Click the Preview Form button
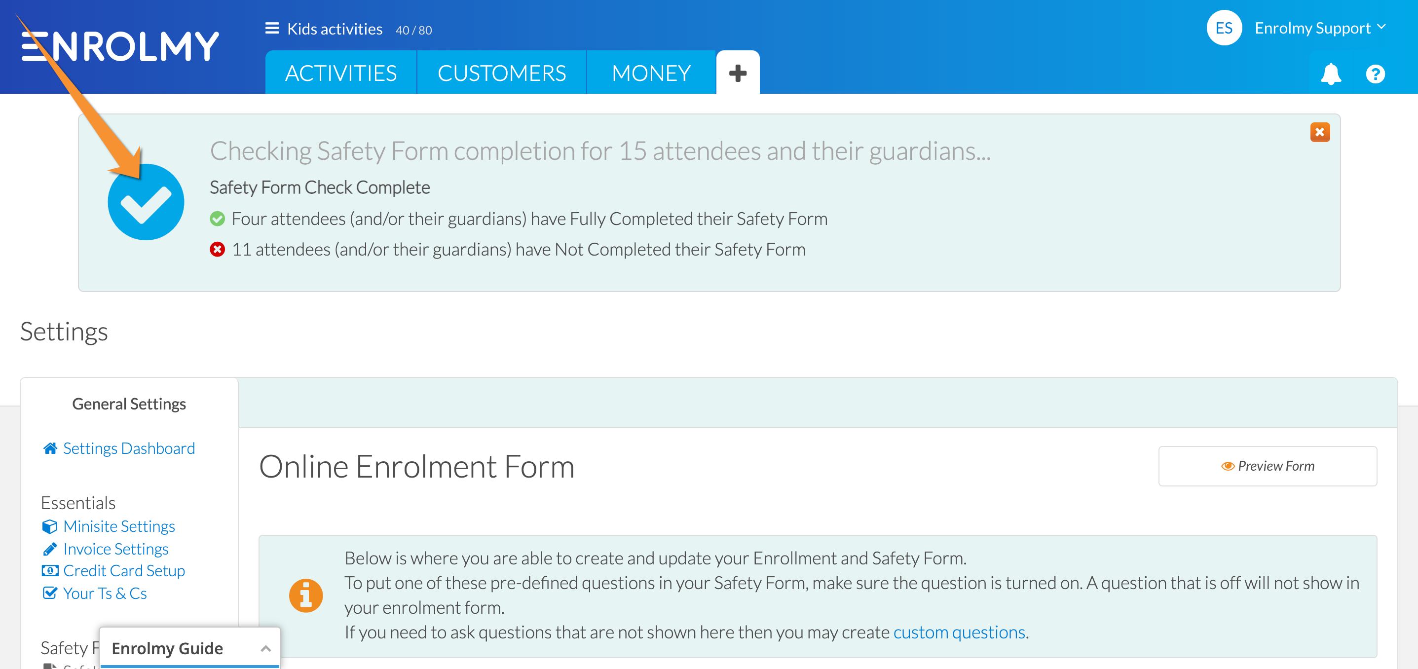Viewport: 1418px width, 669px height. click(1267, 466)
